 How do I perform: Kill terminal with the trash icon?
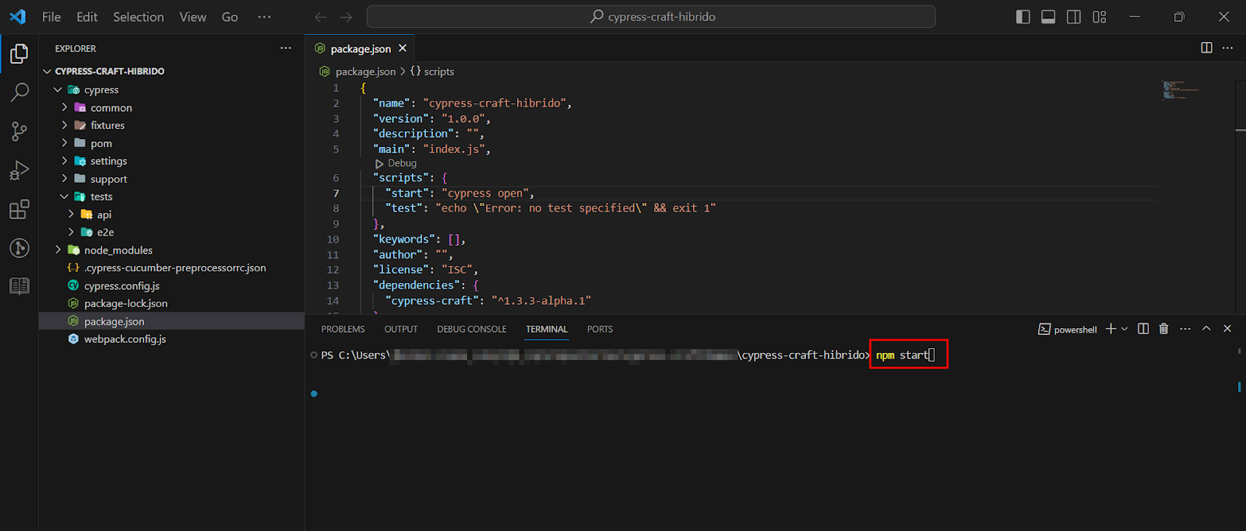click(1163, 329)
